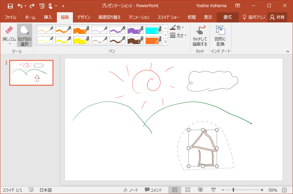
Task: Select thick purple pen
Action: [x=135, y=30]
